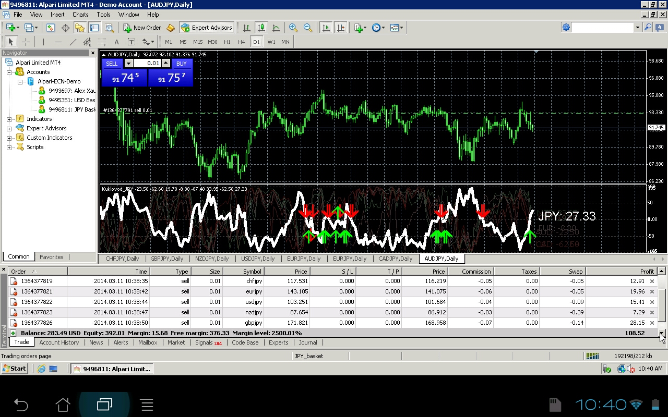
Task: Open the Insert menu
Action: click(x=57, y=15)
